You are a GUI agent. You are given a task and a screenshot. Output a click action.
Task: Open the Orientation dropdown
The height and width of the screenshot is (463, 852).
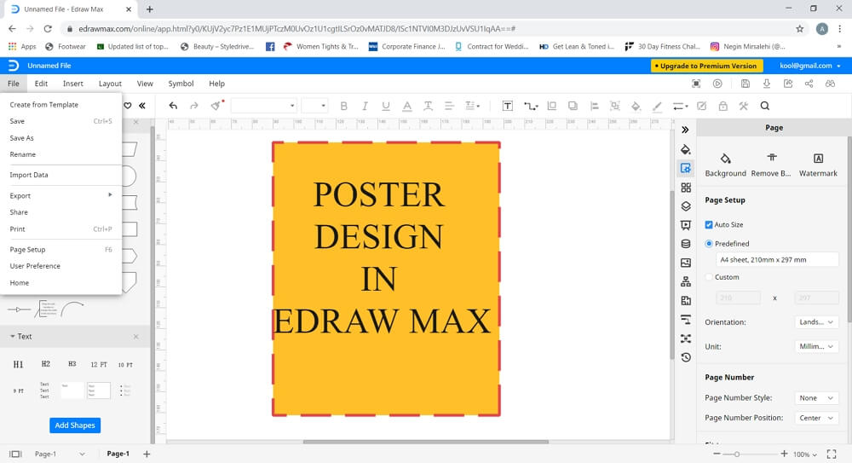click(x=816, y=322)
